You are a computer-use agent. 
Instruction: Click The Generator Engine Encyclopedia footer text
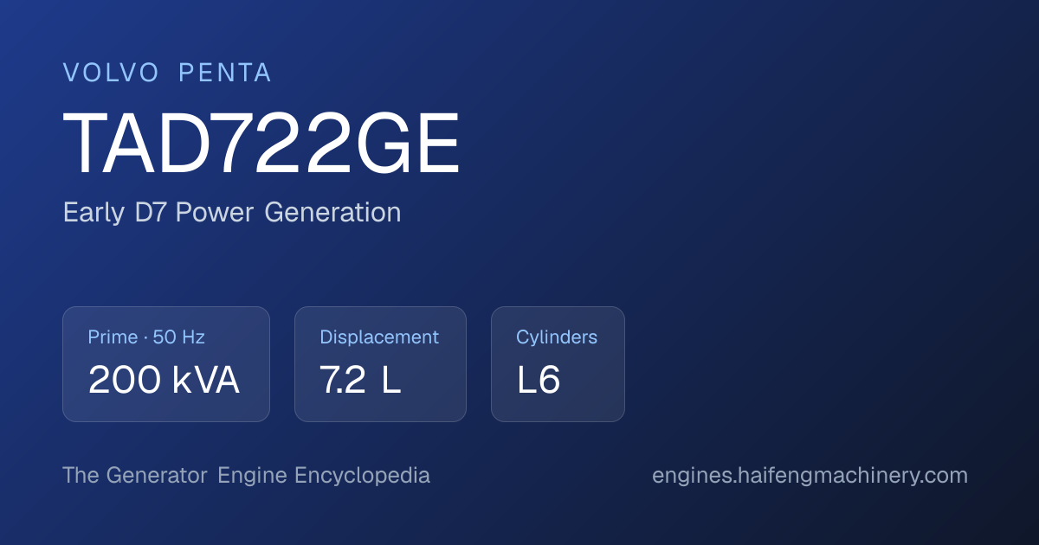click(x=246, y=476)
